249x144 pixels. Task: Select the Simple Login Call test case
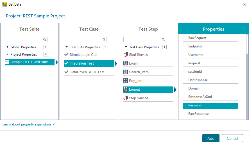(x=83, y=55)
